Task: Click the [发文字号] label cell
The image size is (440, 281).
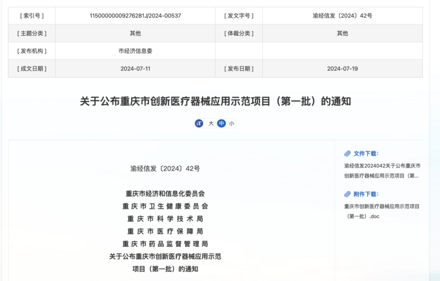Action: coord(239,16)
